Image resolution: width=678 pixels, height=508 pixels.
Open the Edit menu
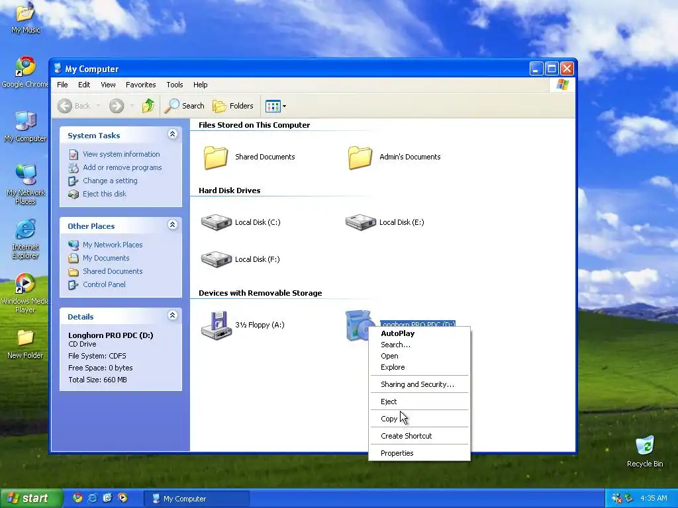click(84, 85)
